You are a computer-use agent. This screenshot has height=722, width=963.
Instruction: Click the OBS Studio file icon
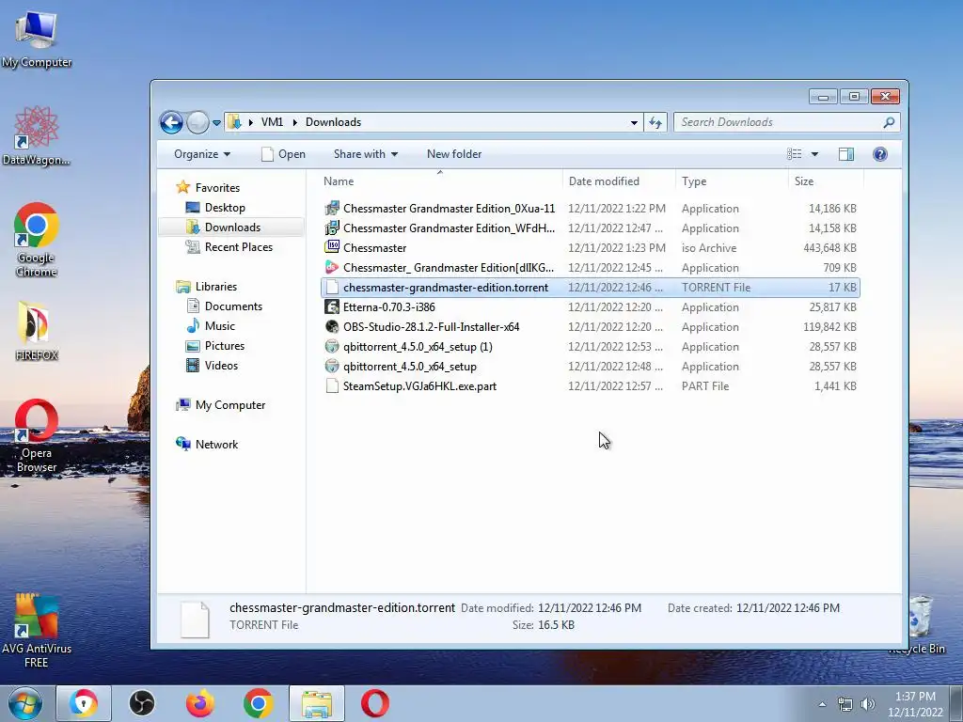coord(332,326)
